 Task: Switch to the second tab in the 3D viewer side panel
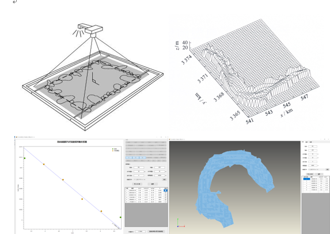click(x=306, y=142)
